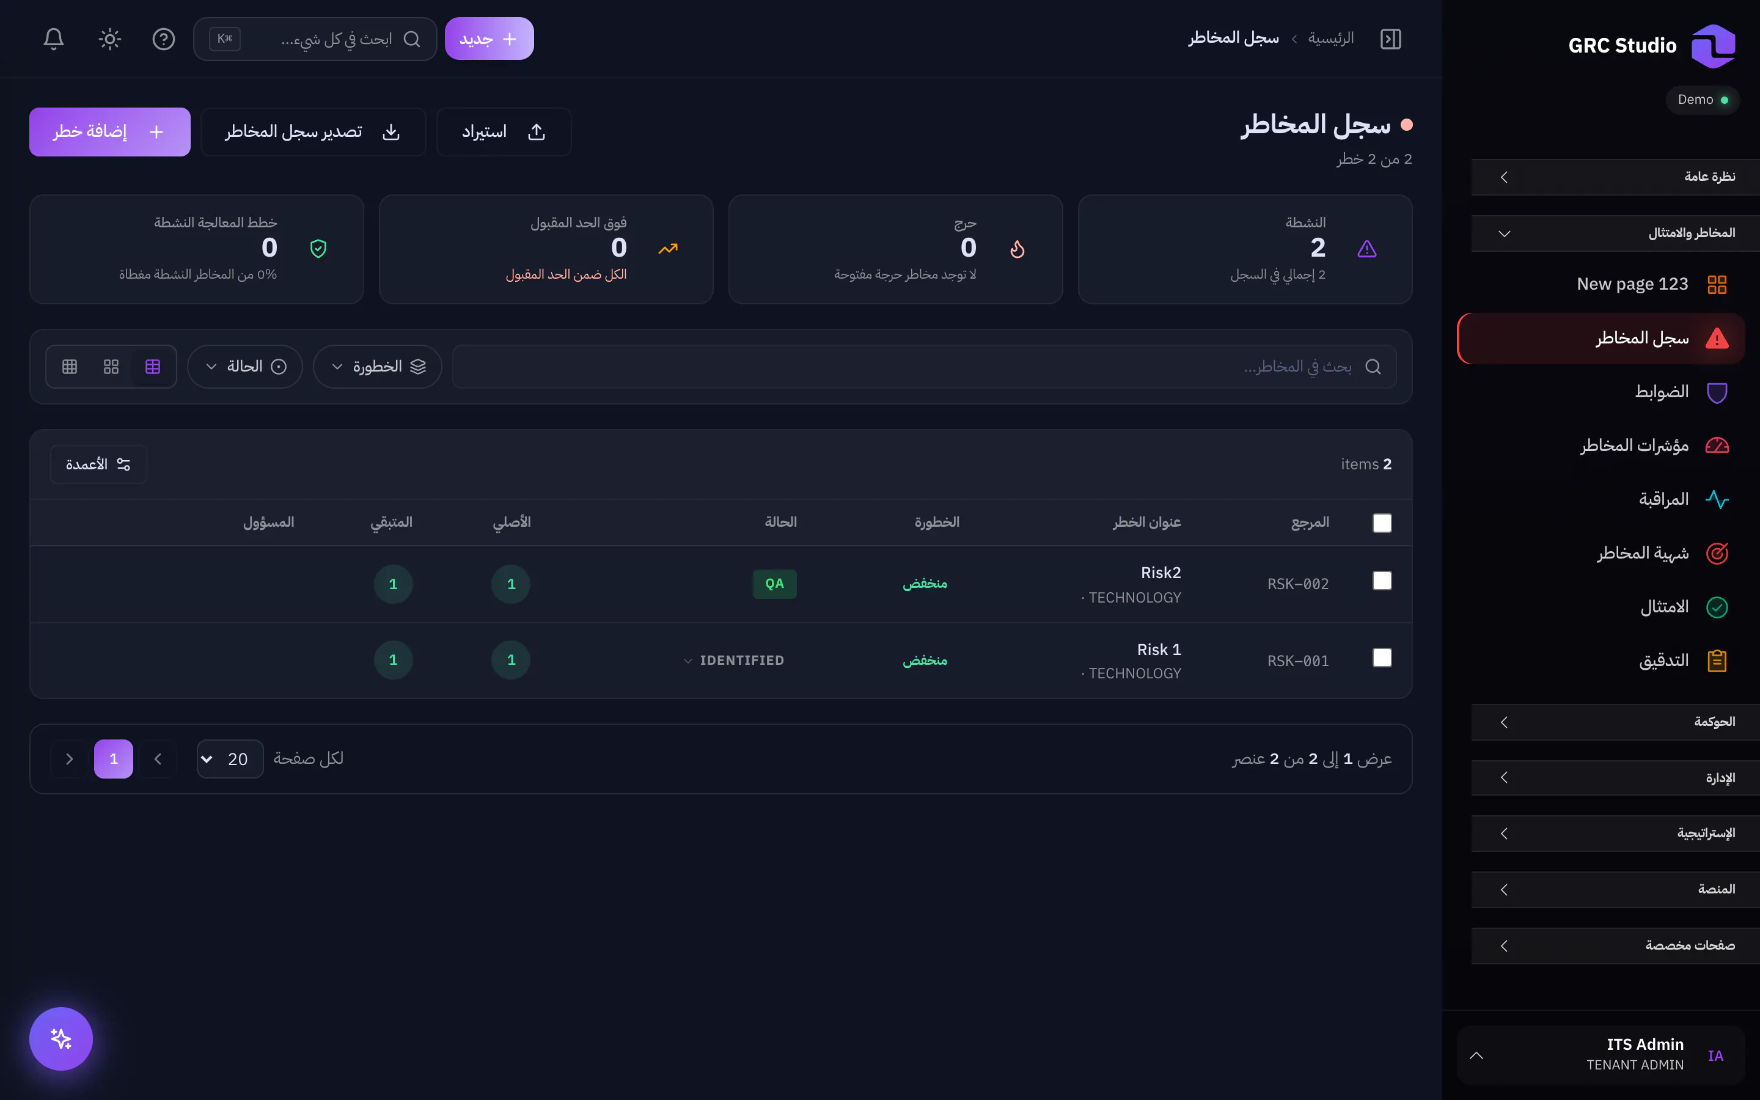This screenshot has width=1760, height=1100.
Task: Sort by عنوان الخطر column header
Action: point(1147,522)
